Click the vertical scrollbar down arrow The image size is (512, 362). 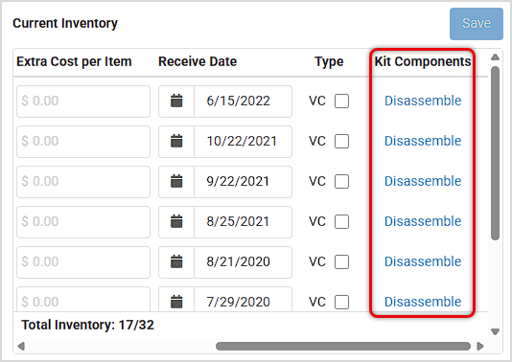[495, 331]
